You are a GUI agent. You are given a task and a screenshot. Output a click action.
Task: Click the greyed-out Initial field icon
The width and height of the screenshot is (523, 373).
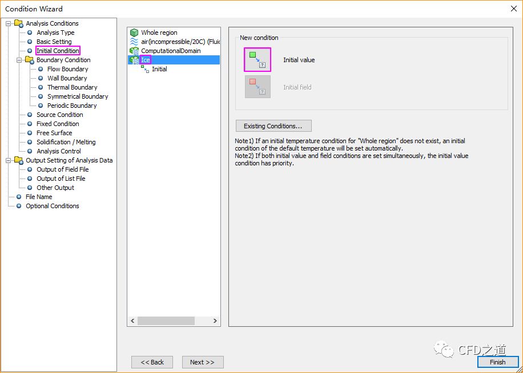pos(258,87)
